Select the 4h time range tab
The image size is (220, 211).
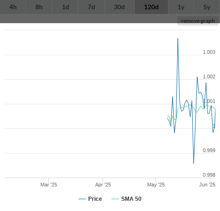coord(13,7)
